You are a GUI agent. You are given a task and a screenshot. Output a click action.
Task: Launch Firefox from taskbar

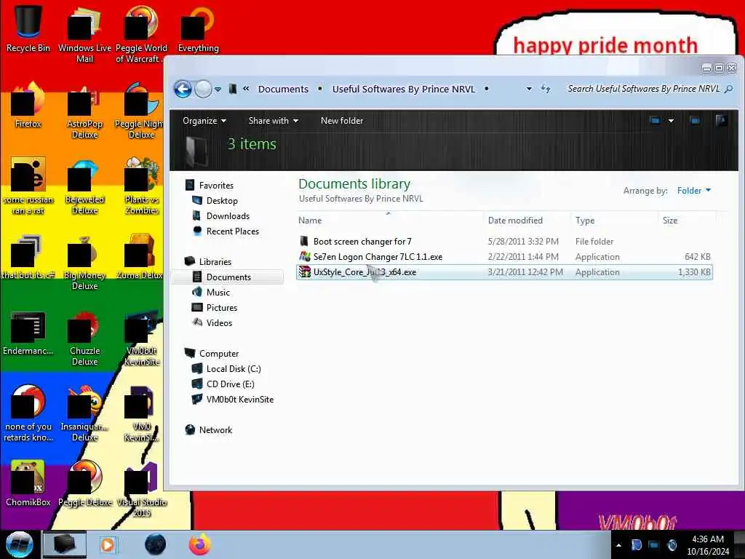coord(200,544)
